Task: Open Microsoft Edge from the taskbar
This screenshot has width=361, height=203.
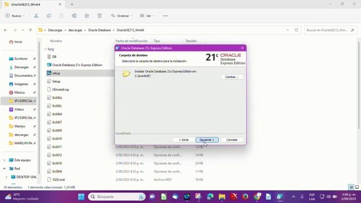Action: (210, 197)
